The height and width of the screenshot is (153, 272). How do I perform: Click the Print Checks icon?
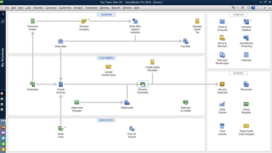[222, 126]
